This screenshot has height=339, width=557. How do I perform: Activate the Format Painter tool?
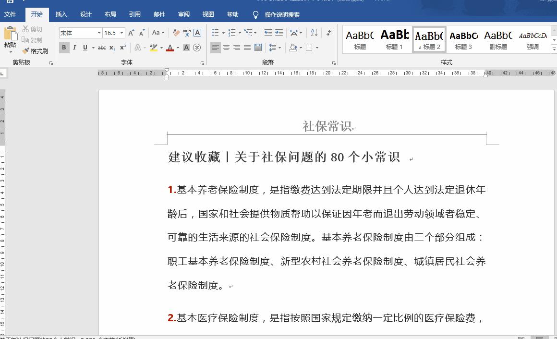pyautogui.click(x=35, y=50)
